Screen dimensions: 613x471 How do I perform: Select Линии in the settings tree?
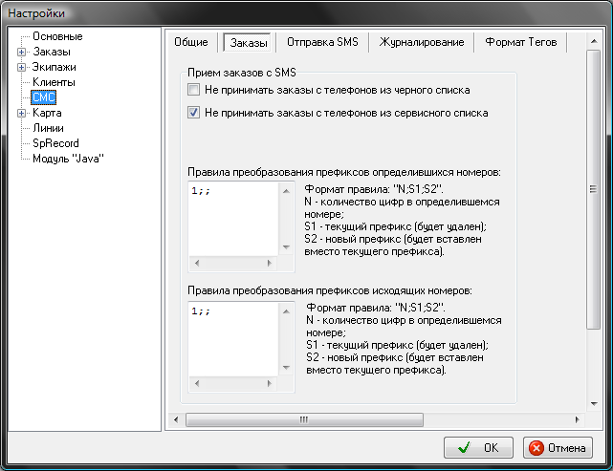[x=49, y=128]
